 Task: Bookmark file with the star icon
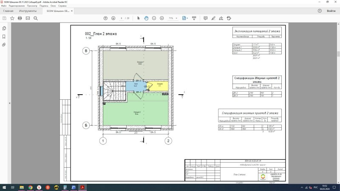click(12, 18)
